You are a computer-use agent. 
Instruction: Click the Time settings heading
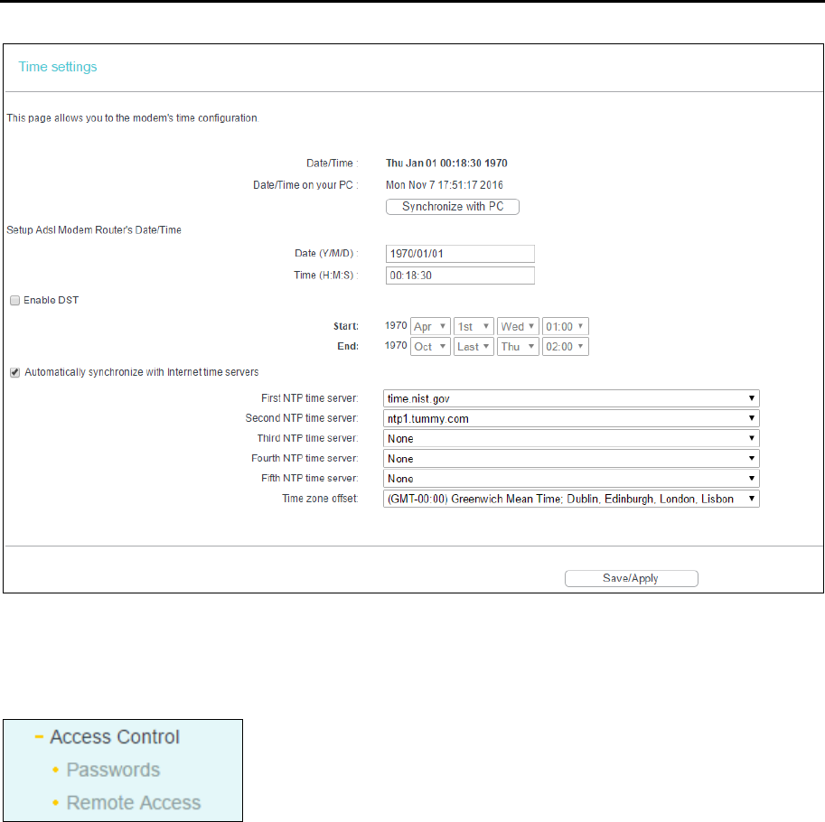(58, 67)
